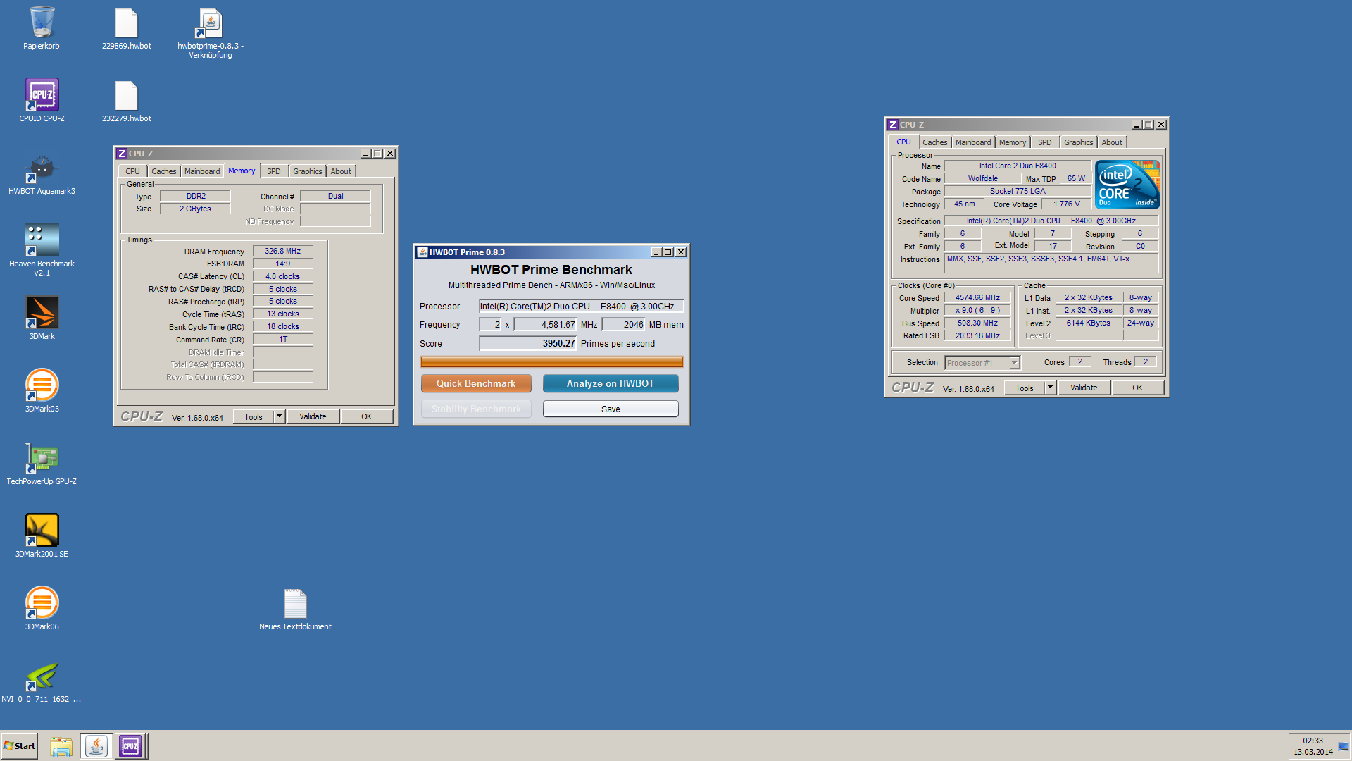This screenshot has height=761, width=1352.
Task: Switch to the CPU-Z taskbar item
Action: point(130,746)
